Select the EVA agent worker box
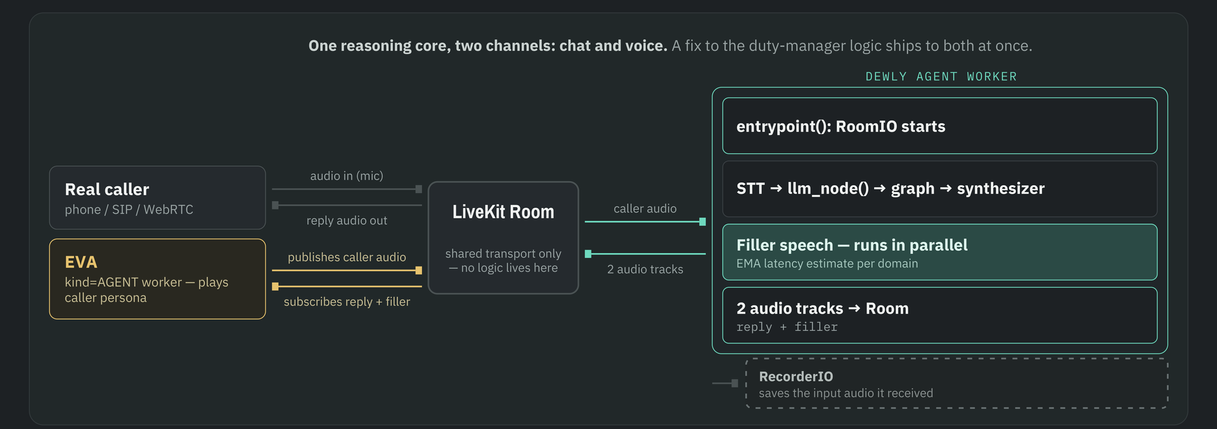 pyautogui.click(x=157, y=279)
